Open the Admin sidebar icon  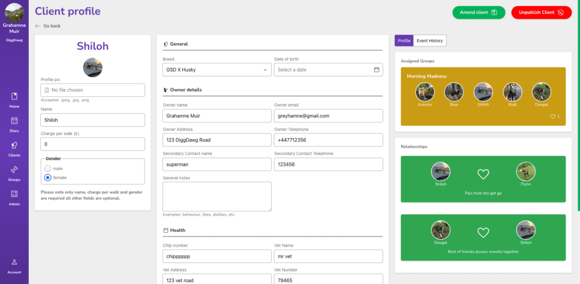click(14, 194)
